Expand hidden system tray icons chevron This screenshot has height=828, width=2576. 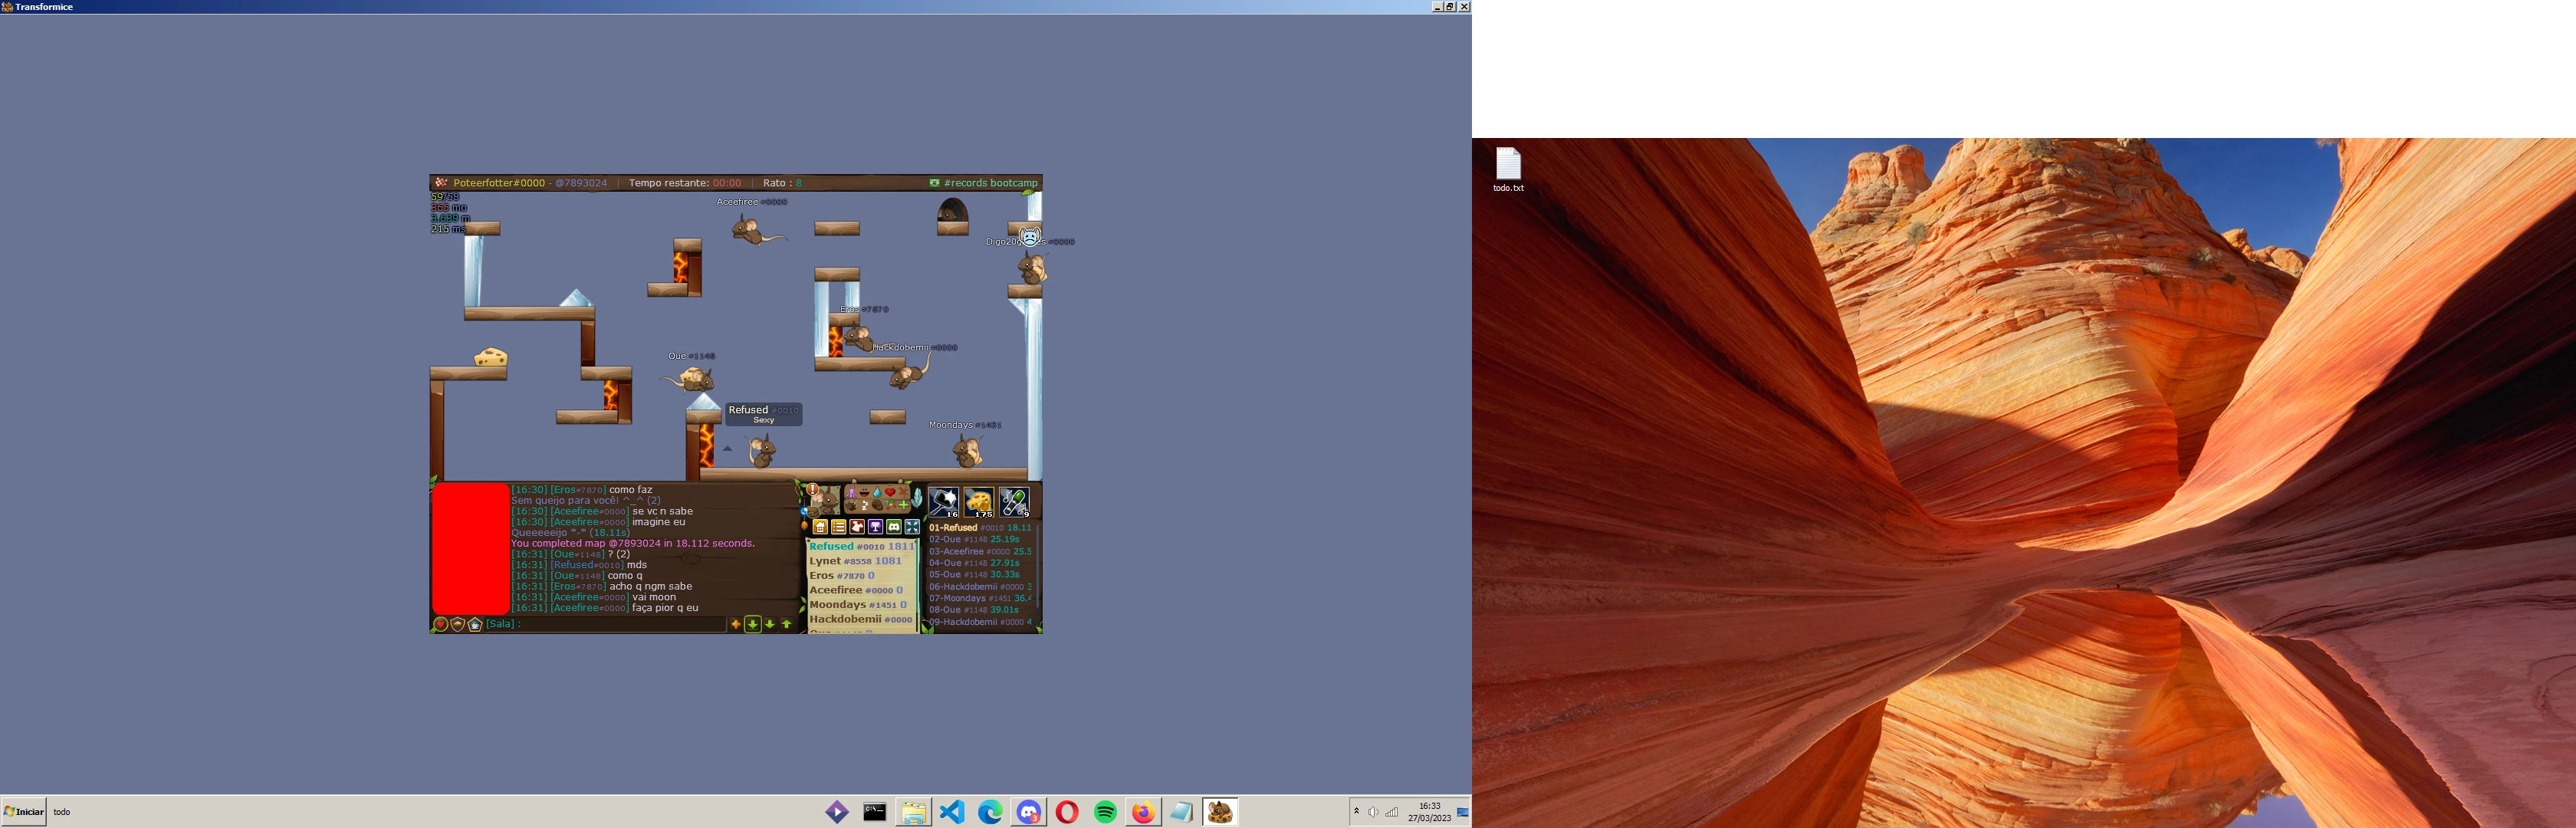click(1357, 811)
